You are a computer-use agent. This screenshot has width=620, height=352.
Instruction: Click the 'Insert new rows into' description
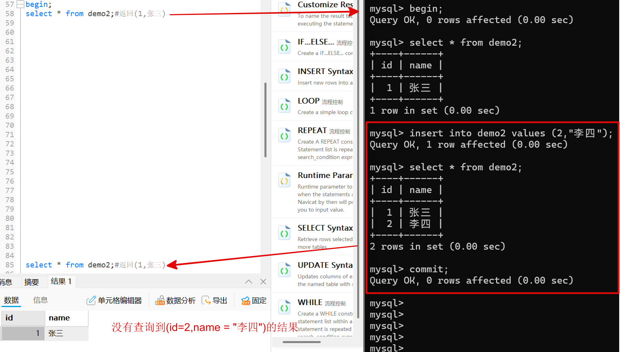click(325, 83)
